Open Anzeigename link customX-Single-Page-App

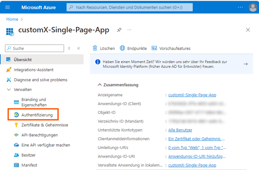point(192,95)
